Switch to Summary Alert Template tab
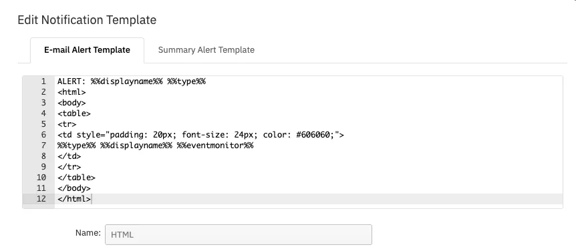Screen dimensions: 576x247 [206, 50]
